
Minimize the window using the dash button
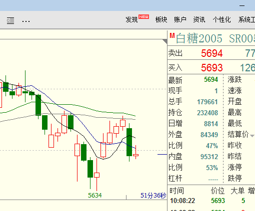pyautogui.click(x=242, y=5)
